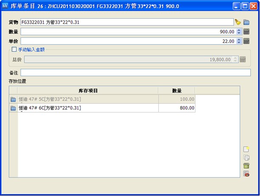Click the 货物 field containing FG3322031
Viewport: 260px width, 196px height.
point(127,22)
